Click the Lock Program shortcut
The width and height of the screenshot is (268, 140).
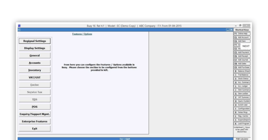tap(242, 124)
